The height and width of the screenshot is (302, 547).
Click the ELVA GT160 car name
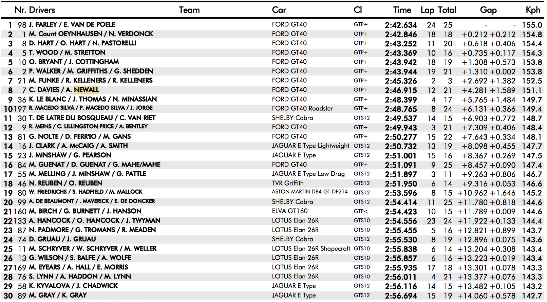point(289,211)
